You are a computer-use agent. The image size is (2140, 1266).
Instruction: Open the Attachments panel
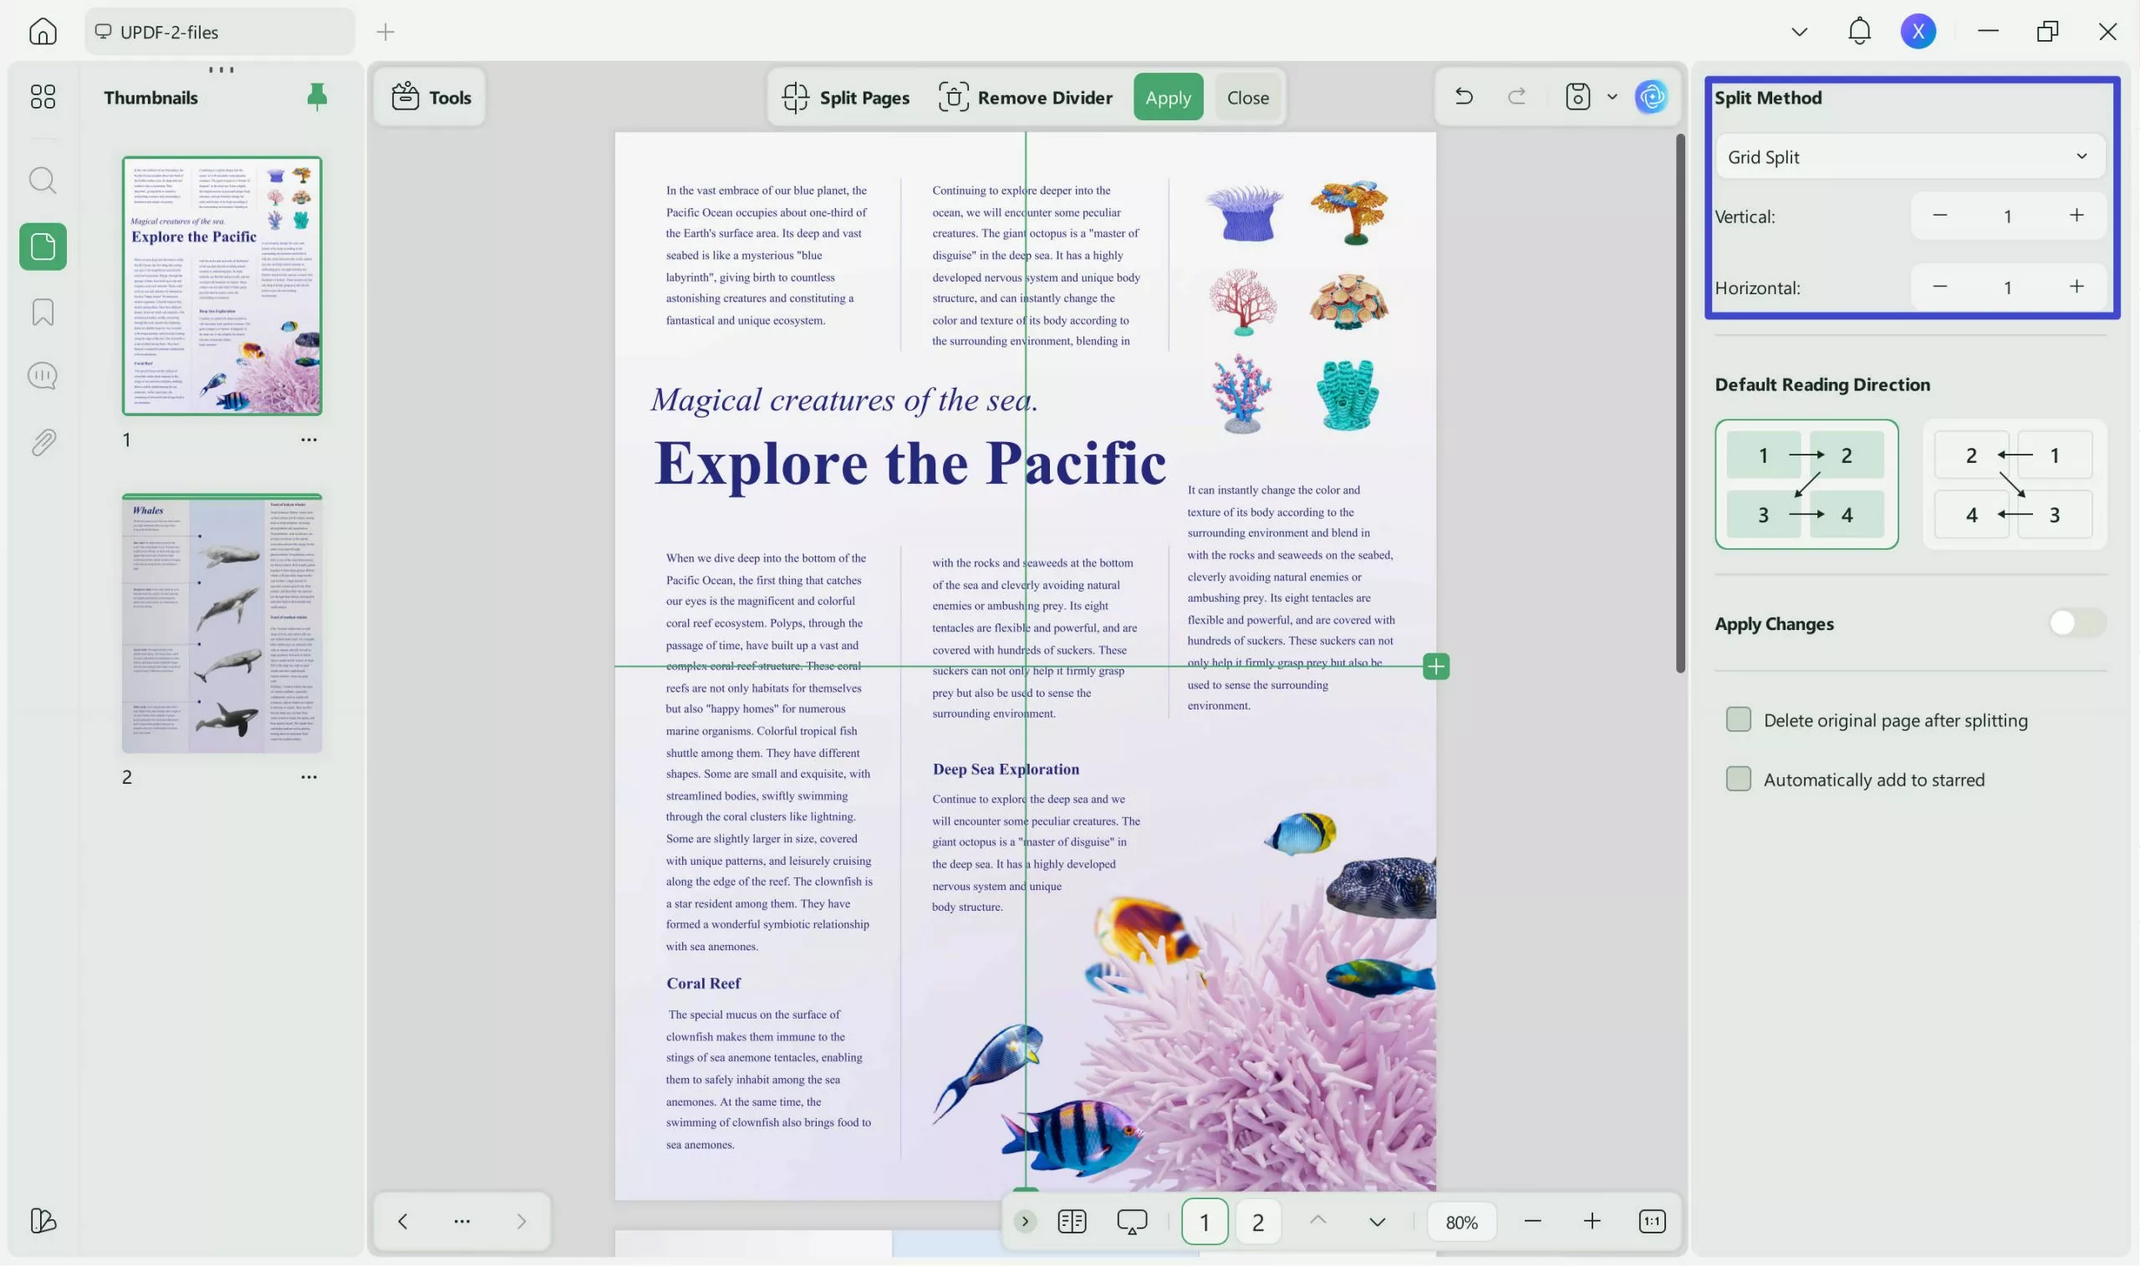(x=42, y=440)
